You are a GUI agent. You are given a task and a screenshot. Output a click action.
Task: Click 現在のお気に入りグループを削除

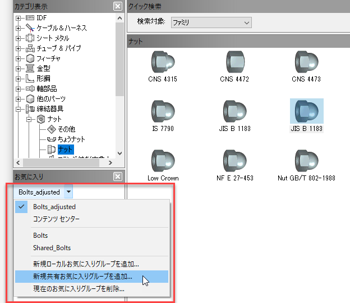[x=91, y=289]
